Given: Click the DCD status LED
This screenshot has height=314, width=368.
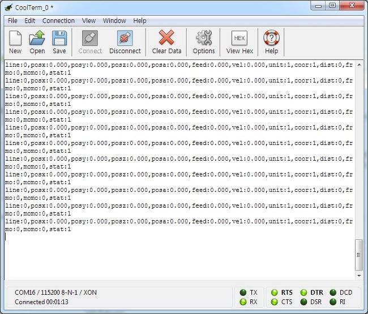Looking at the screenshot, I should tap(333, 293).
